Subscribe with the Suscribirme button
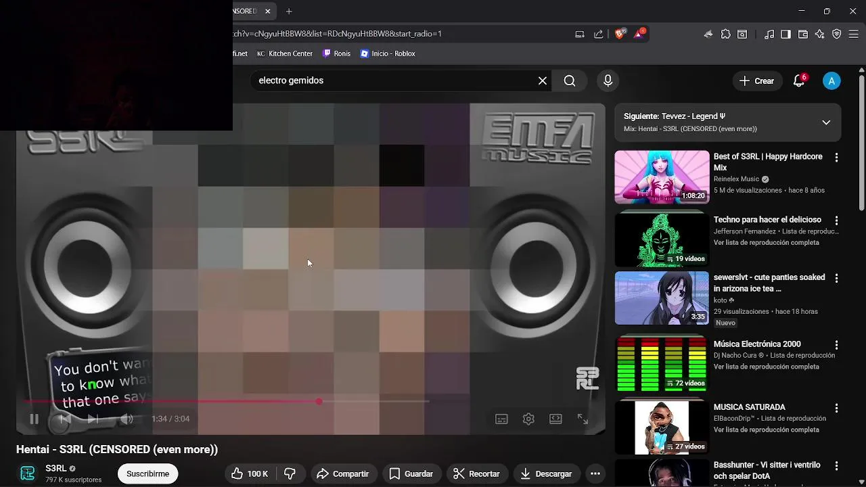 tap(147, 473)
